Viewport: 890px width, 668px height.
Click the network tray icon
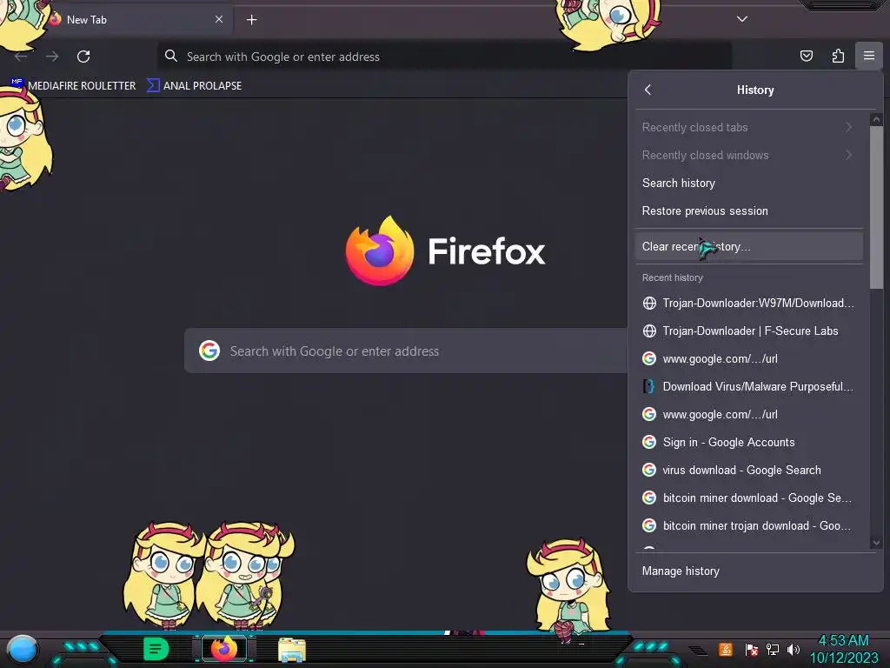point(773,649)
